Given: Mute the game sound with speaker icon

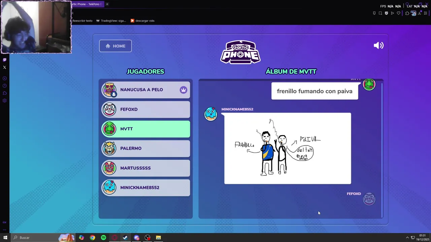Looking at the screenshot, I should pyautogui.click(x=378, y=45).
